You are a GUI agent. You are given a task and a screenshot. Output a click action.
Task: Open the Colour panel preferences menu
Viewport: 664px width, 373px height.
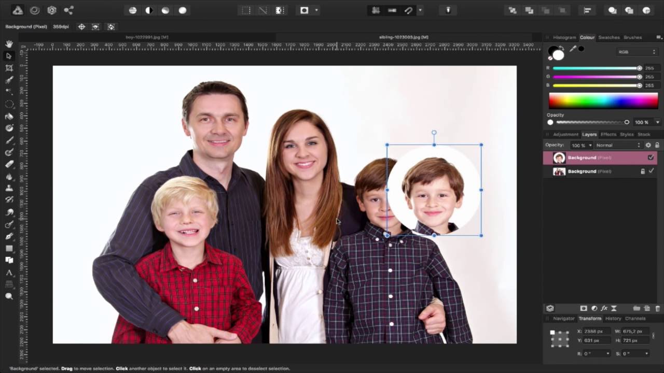point(659,37)
